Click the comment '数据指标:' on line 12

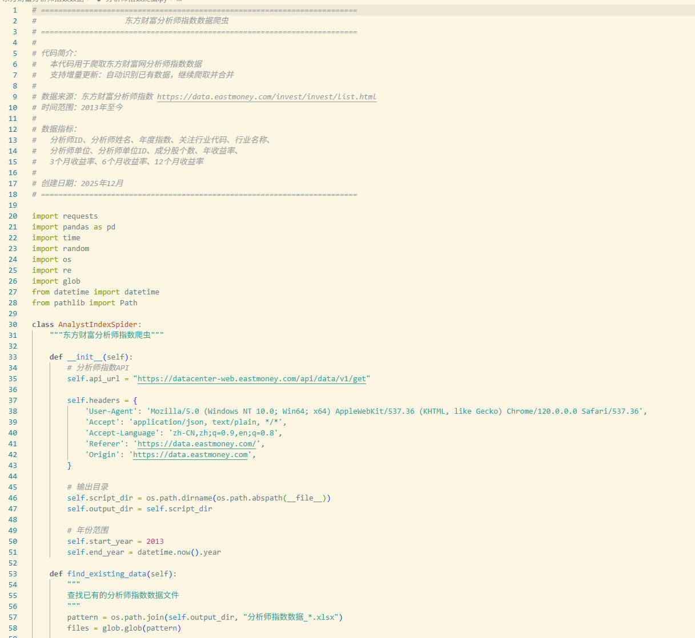tap(59, 129)
